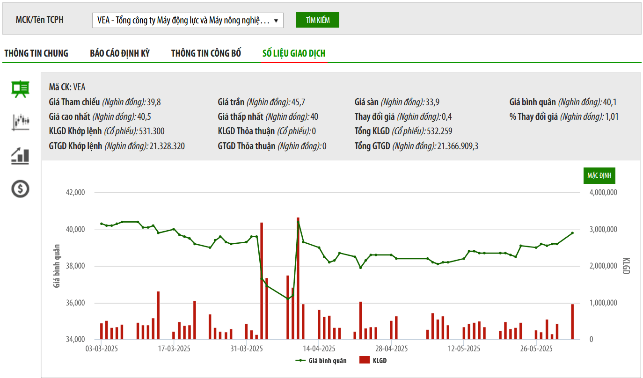The height and width of the screenshot is (378, 643).
Task: Click the green line marker in legend
Action: (300, 361)
